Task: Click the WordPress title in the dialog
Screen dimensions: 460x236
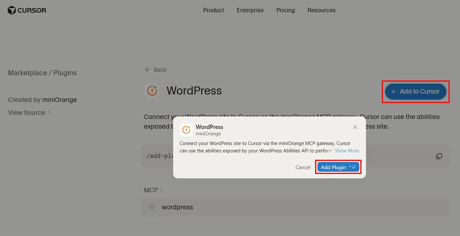Action: point(209,127)
